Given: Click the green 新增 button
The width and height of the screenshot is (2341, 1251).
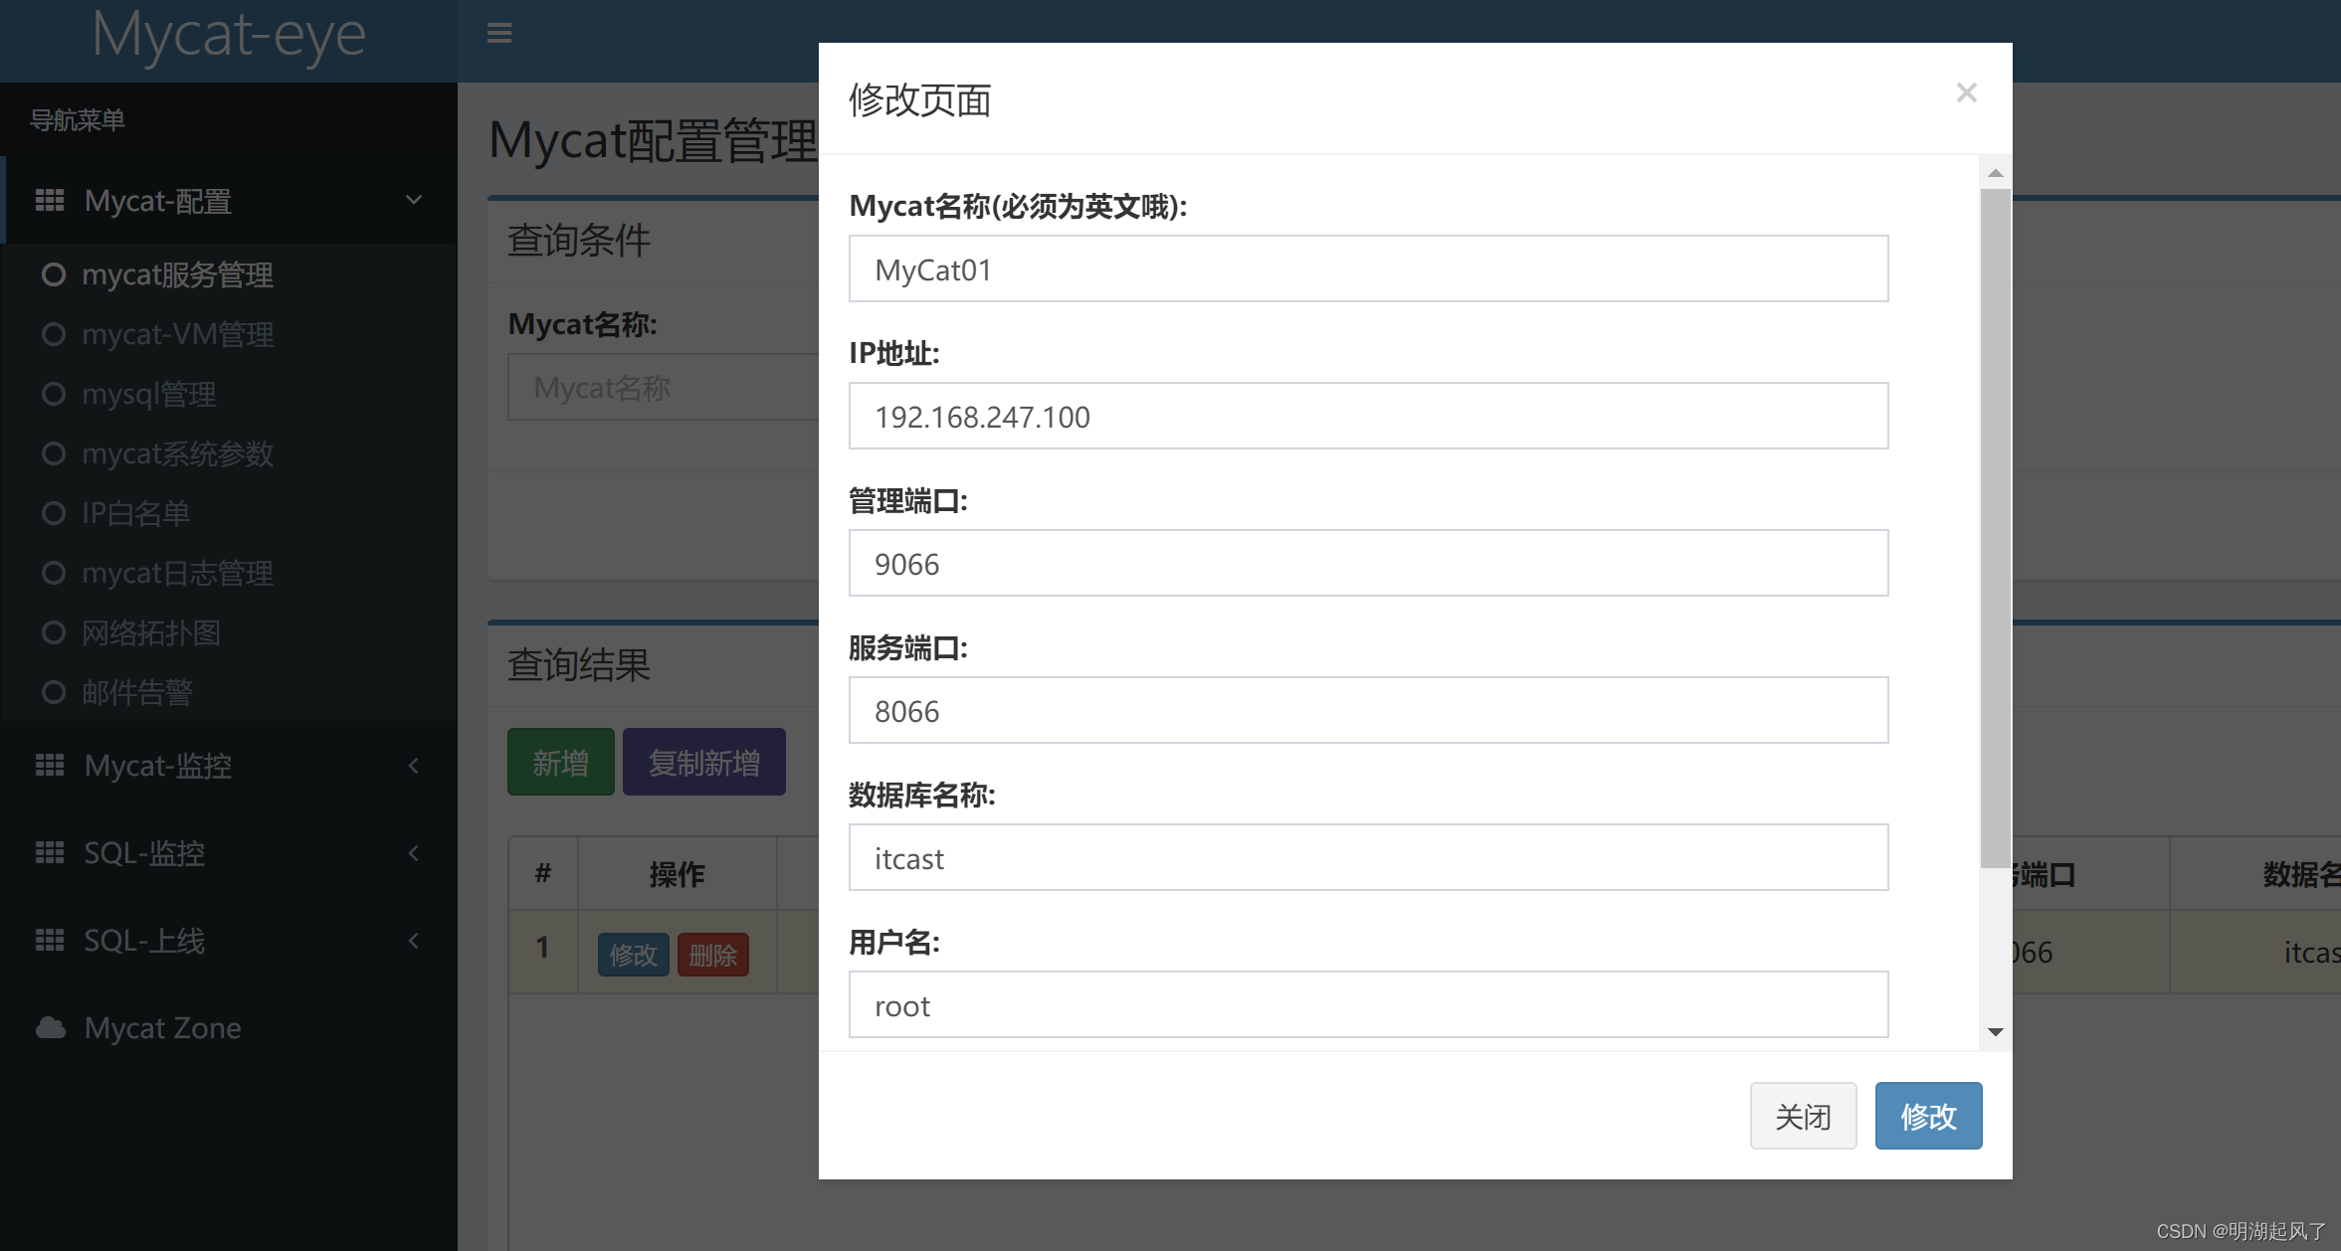Looking at the screenshot, I should pyautogui.click(x=560, y=762).
